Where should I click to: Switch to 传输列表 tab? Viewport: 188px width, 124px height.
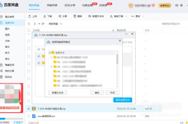[52, 5]
